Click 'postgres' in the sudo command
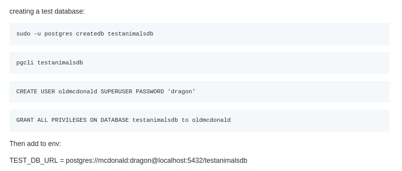This screenshot has height=171, width=402. click(58, 34)
